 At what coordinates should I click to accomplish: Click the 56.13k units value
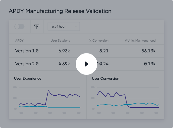point(148,51)
